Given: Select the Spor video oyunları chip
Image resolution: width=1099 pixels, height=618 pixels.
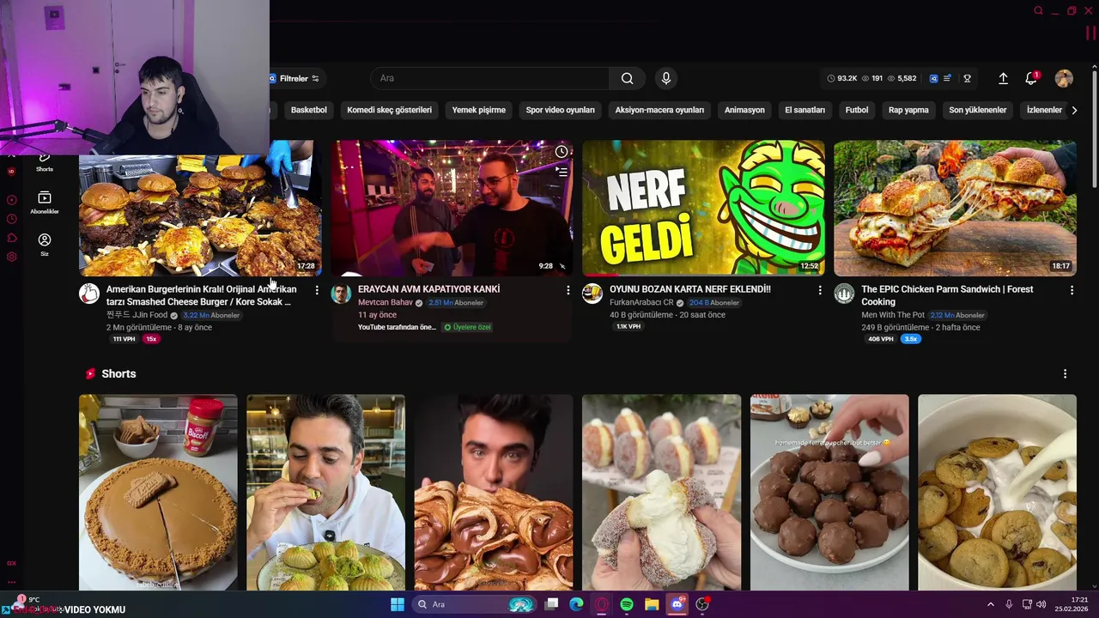Looking at the screenshot, I should point(560,110).
